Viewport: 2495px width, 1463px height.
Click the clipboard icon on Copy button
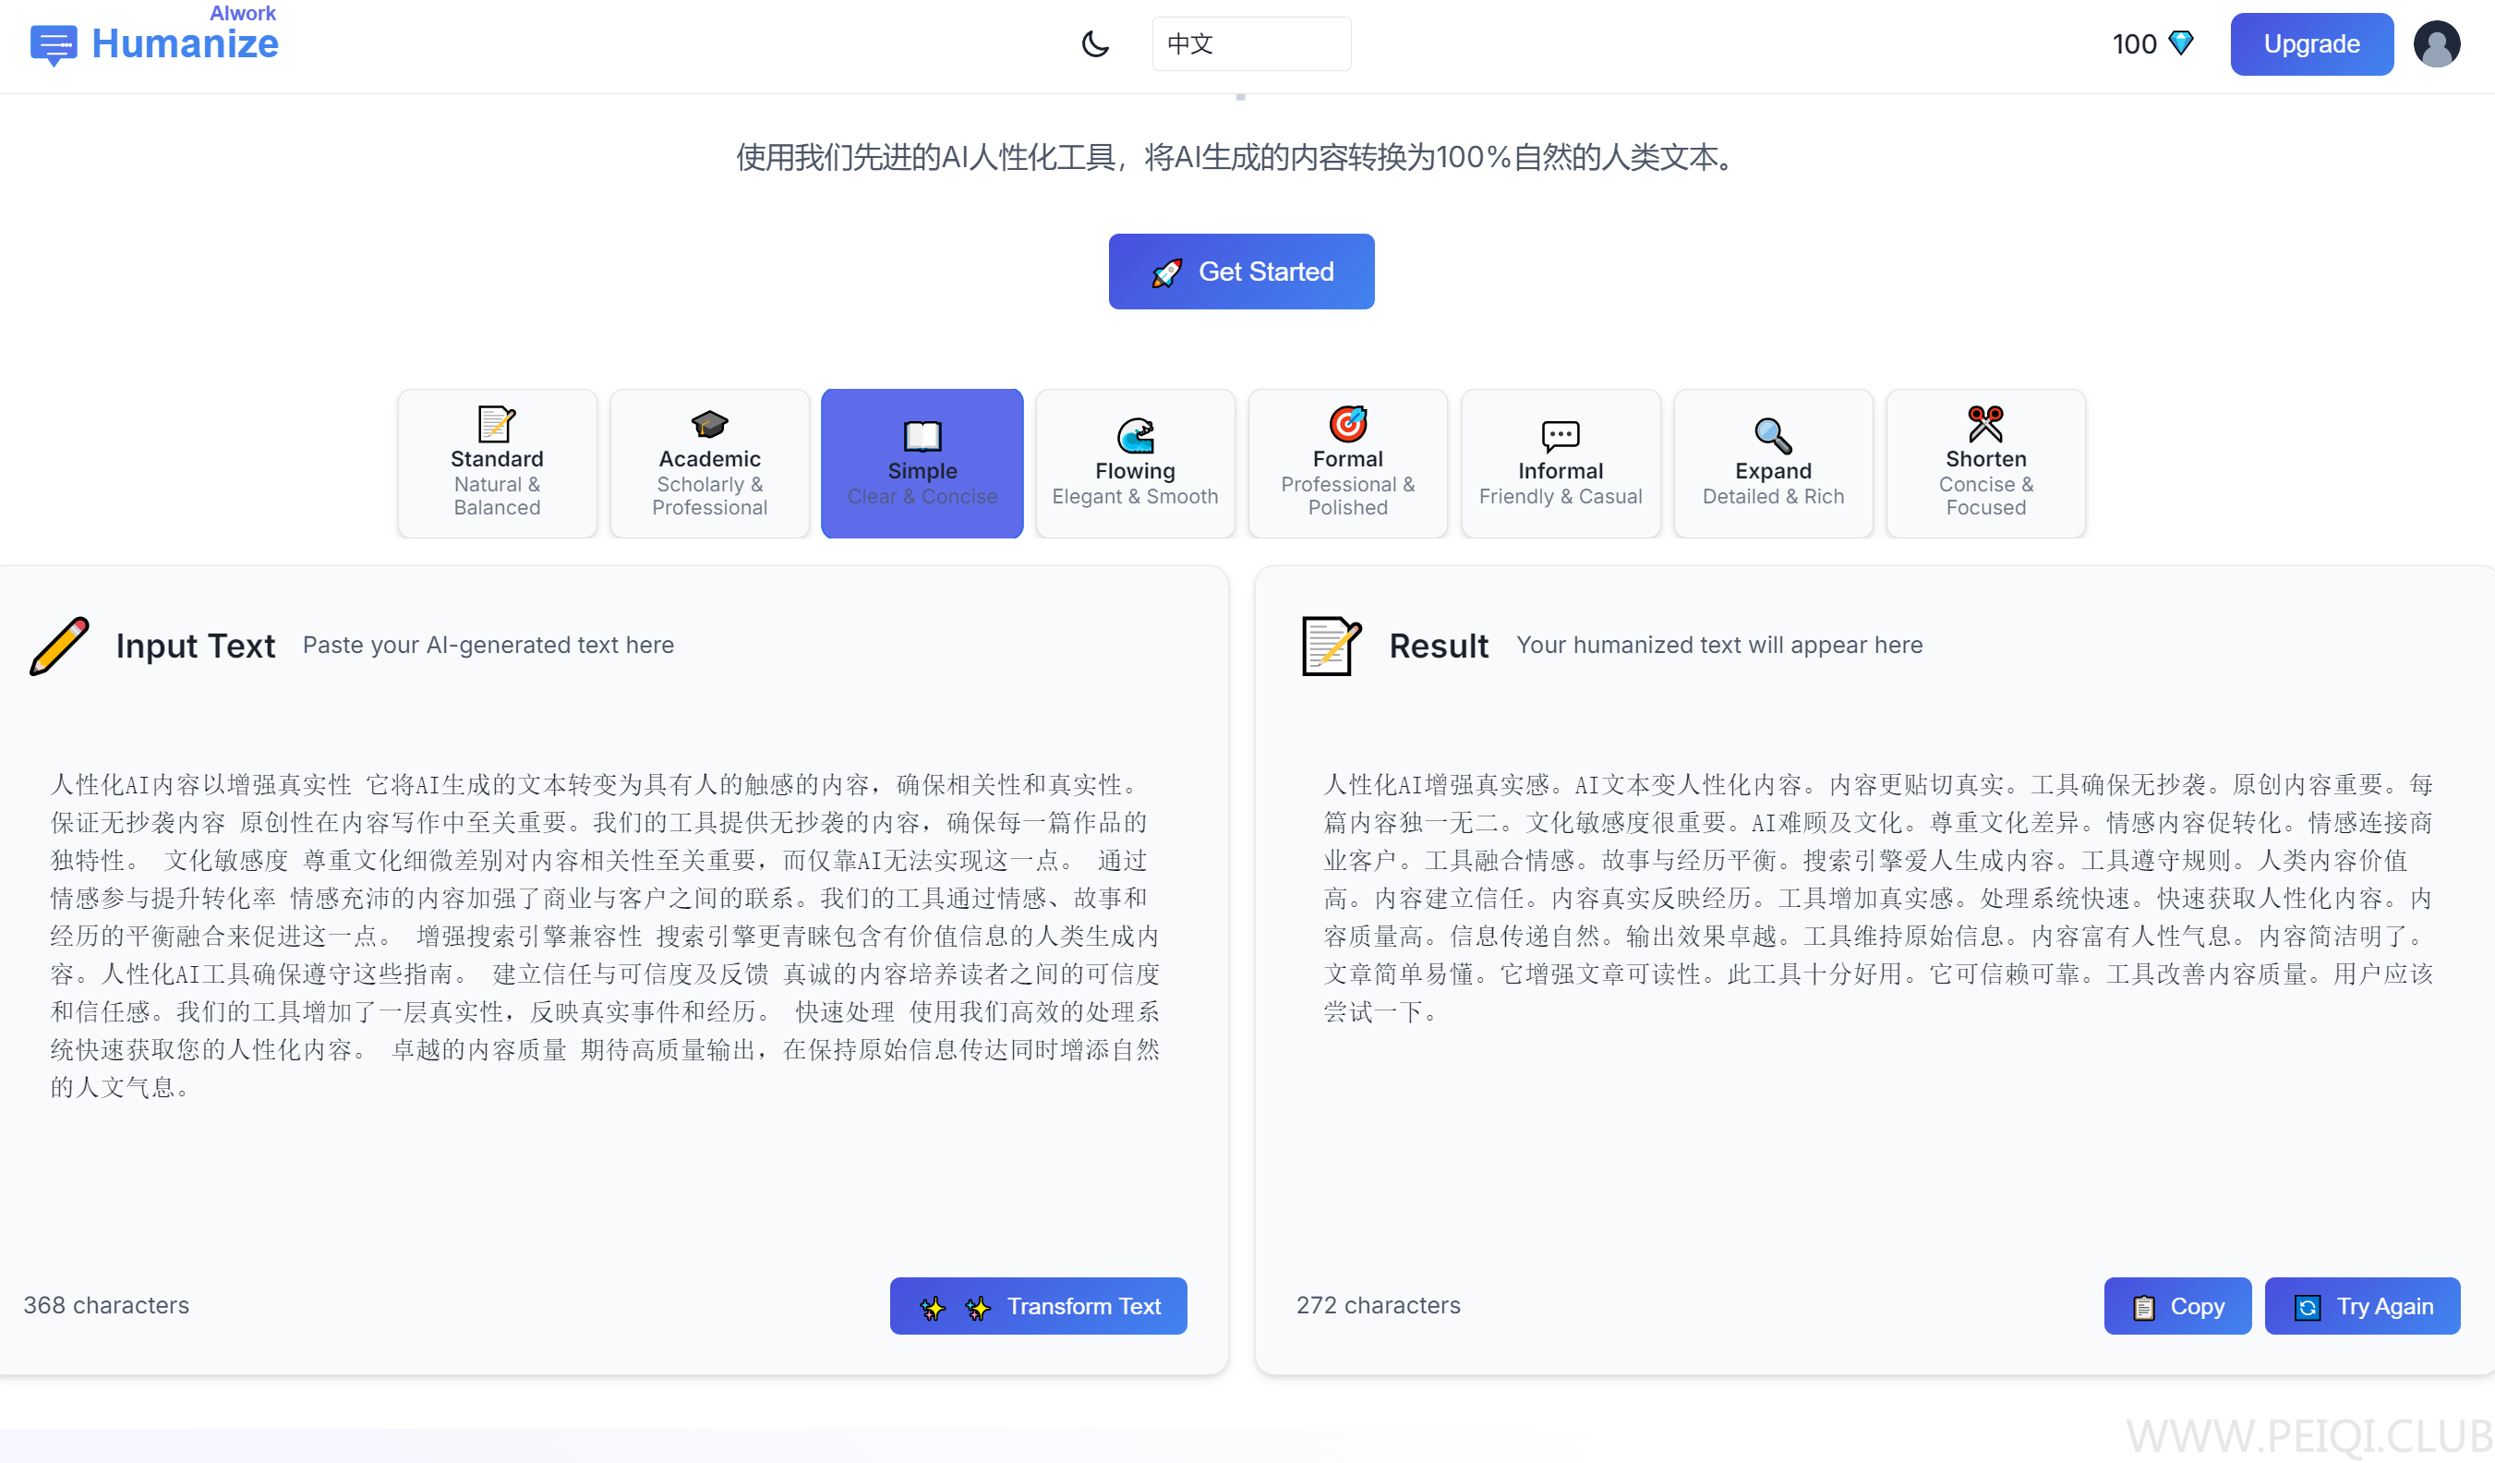pyautogui.click(x=2143, y=1309)
